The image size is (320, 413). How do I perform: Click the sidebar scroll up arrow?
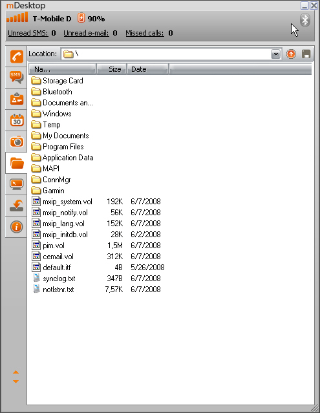(16, 372)
